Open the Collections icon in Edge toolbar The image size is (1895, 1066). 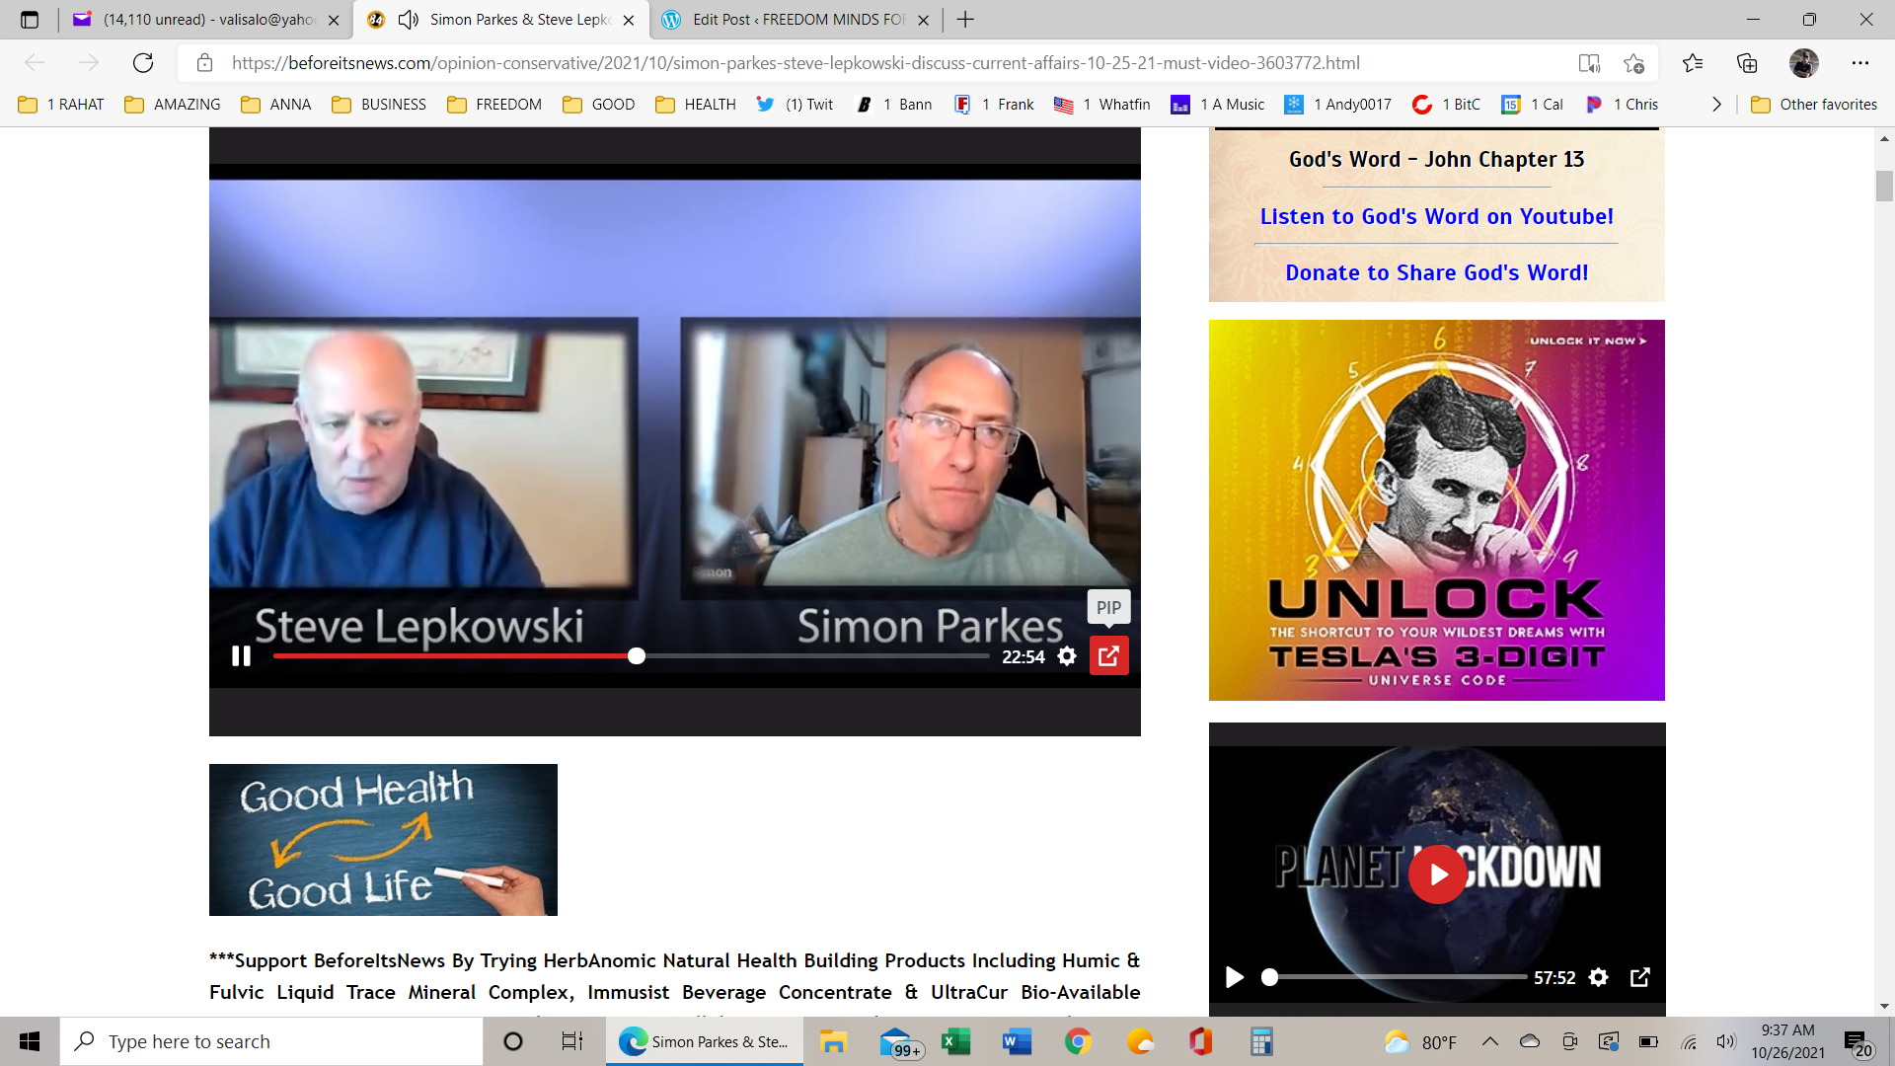point(1747,62)
